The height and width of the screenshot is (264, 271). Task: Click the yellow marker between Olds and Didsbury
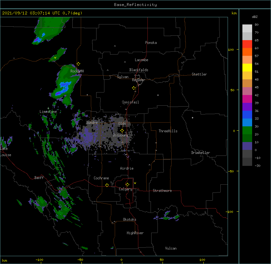[x=122, y=131]
